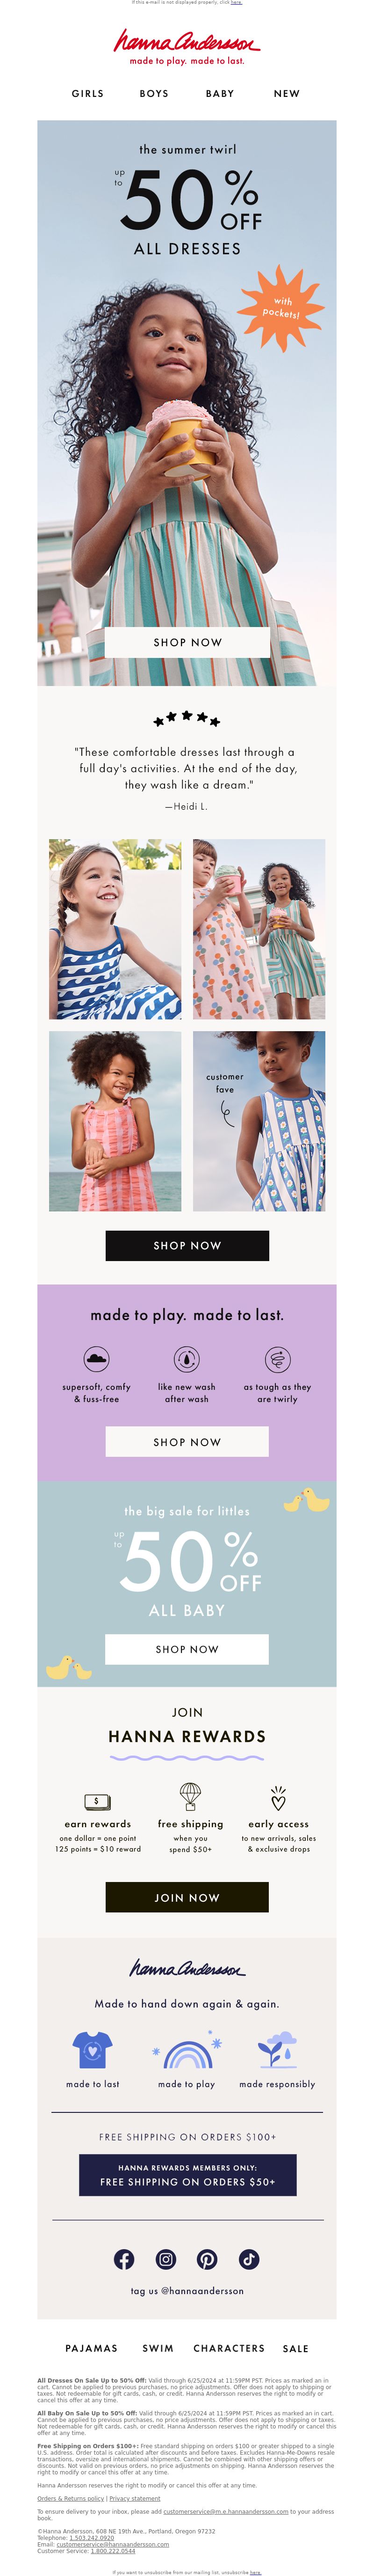Select the SWIM footer menu item
Screen dimensions: 374x2576
(x=158, y=2348)
